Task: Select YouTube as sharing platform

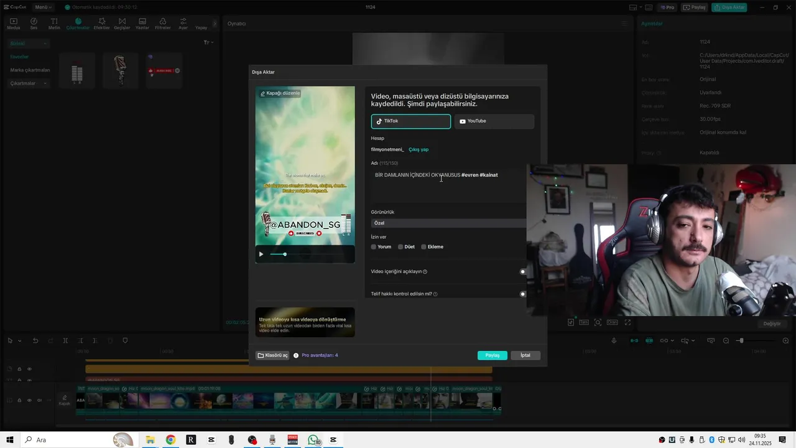Action: (494, 121)
